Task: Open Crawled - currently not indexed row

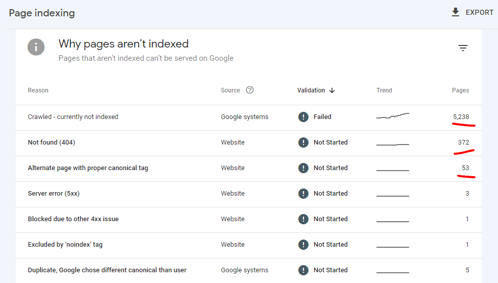Action: [73, 117]
